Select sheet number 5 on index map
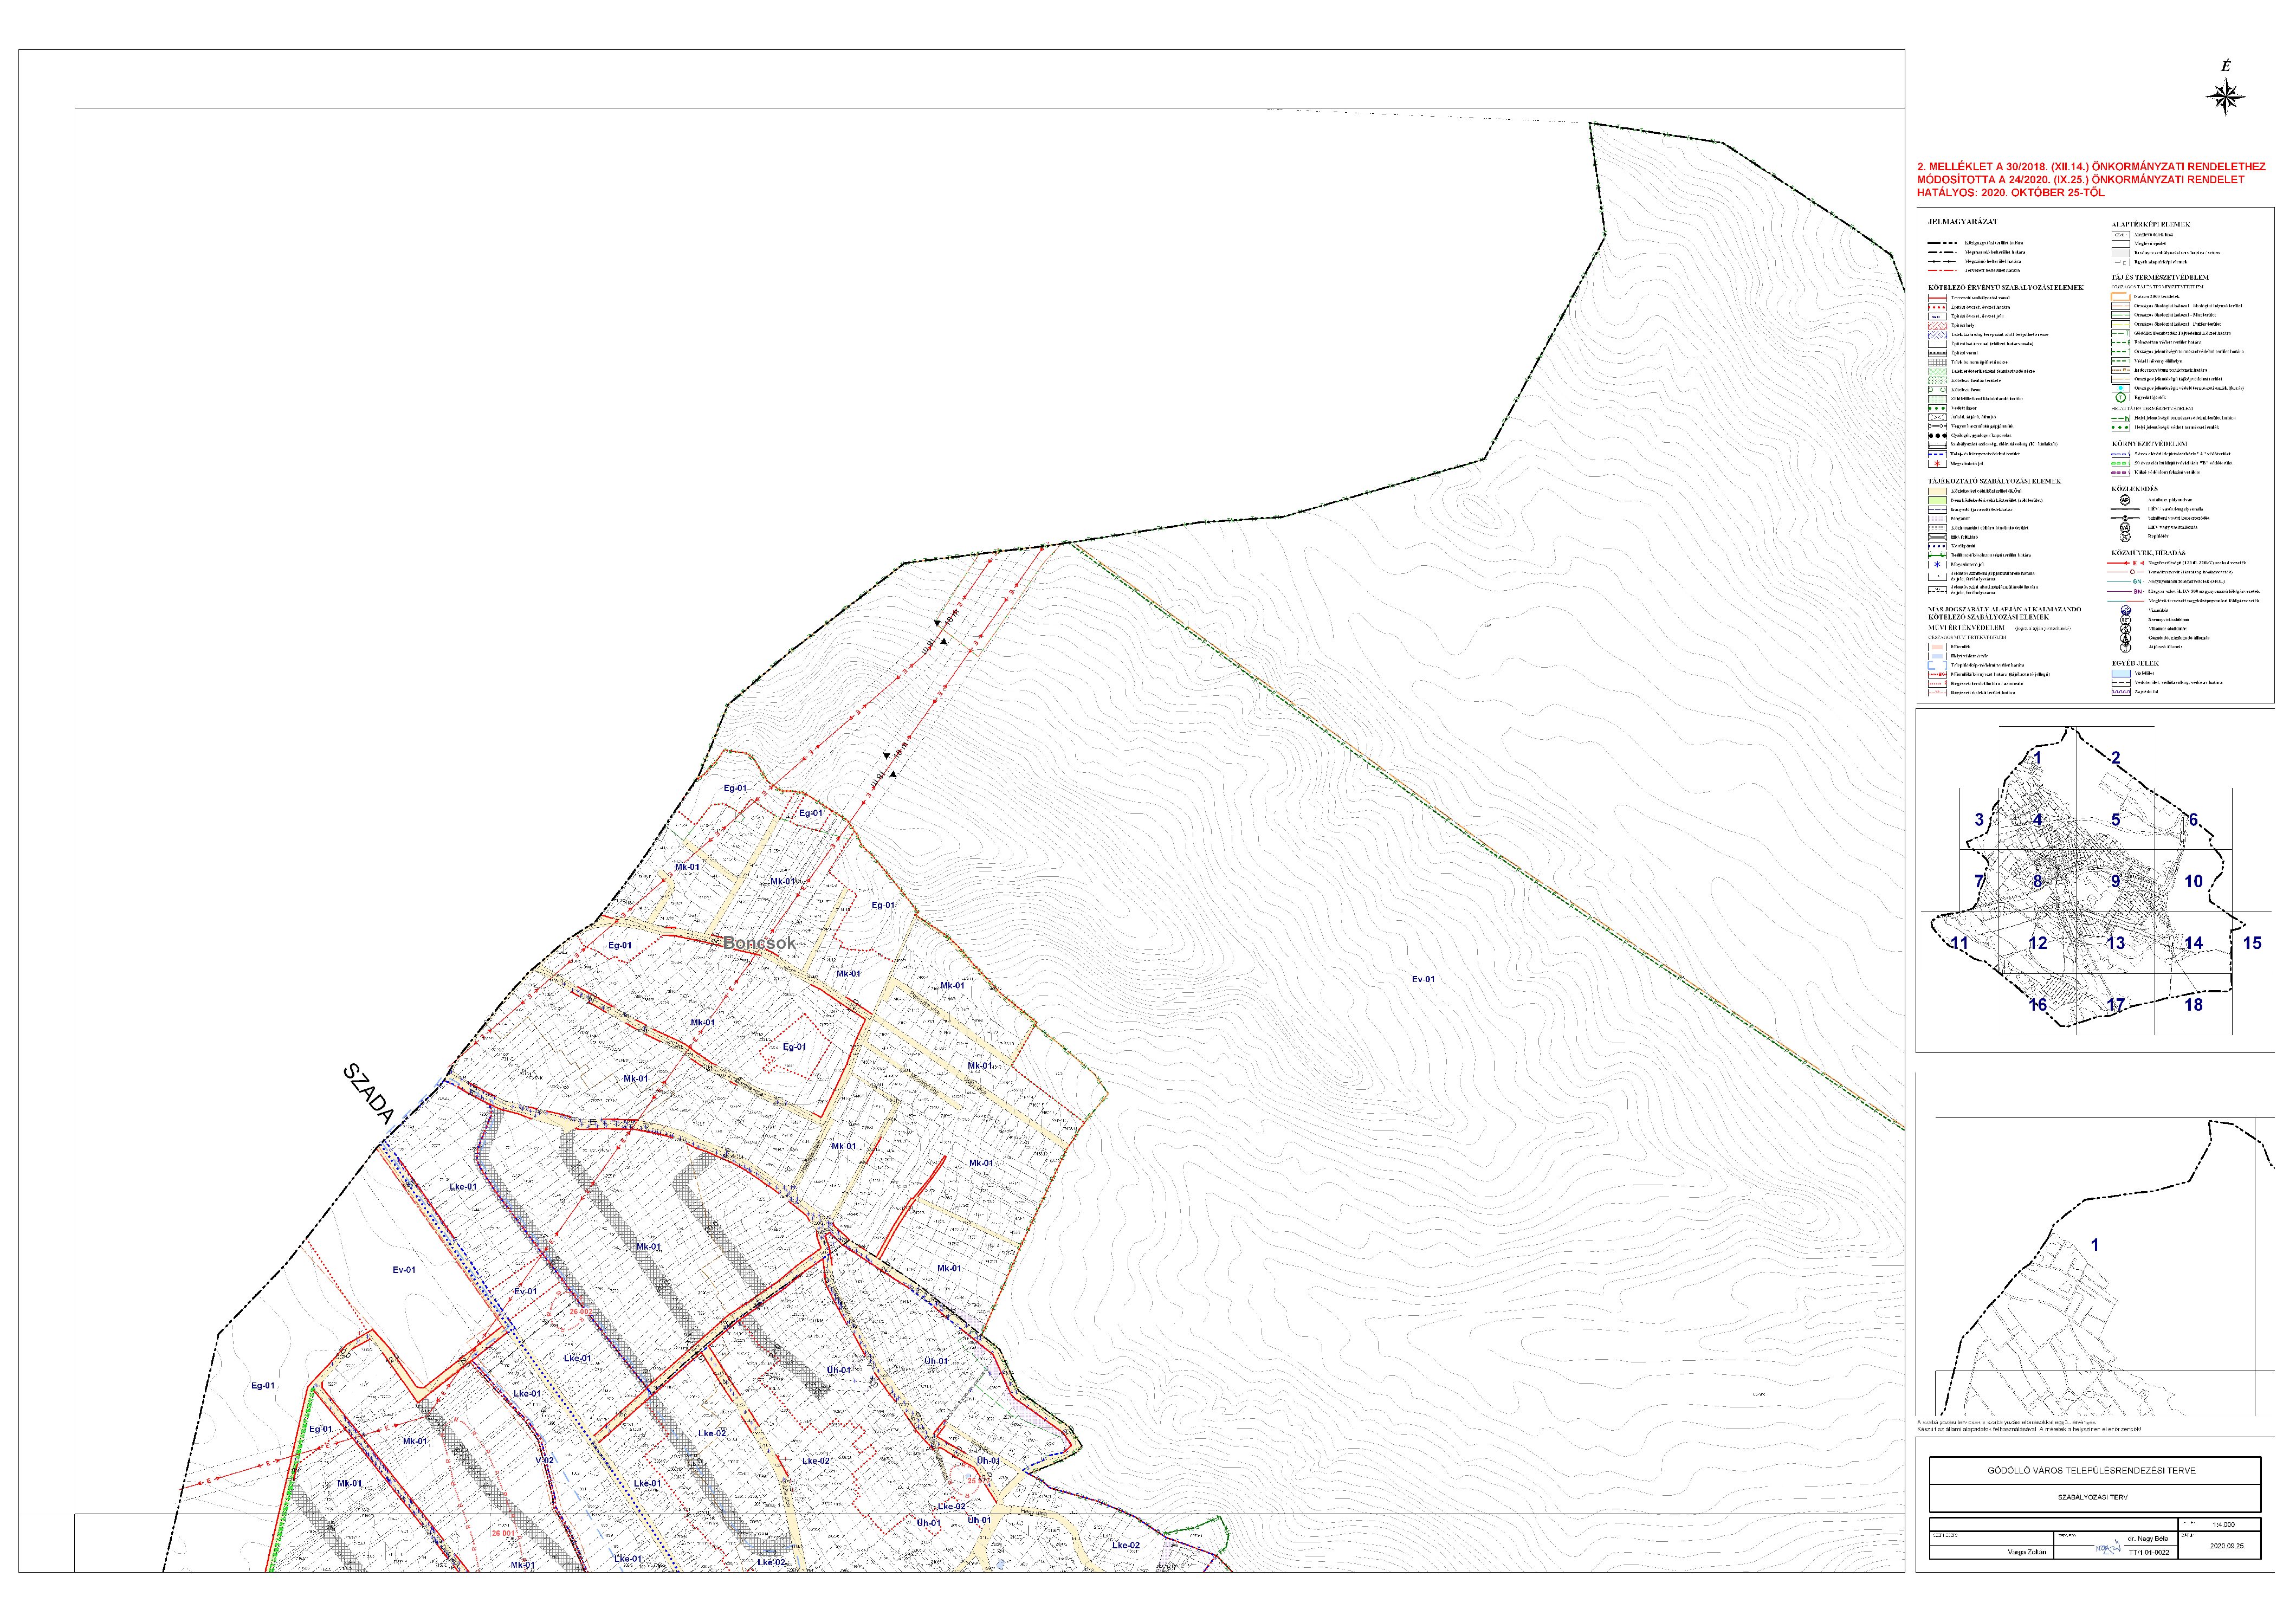The image size is (2296, 1622). pos(2115,820)
